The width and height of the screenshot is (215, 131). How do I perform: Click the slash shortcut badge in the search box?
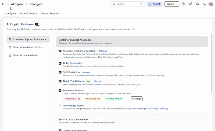141,4
